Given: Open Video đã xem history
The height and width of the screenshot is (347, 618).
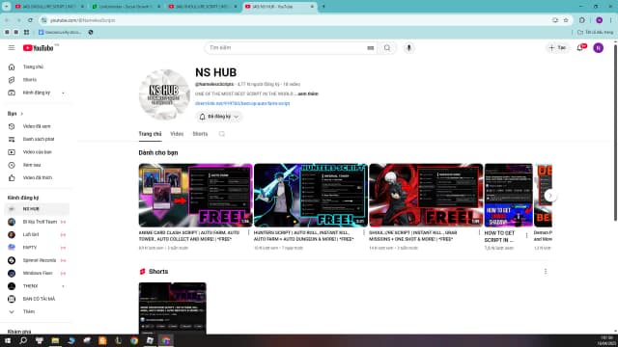Looking at the screenshot, I should (x=38, y=126).
